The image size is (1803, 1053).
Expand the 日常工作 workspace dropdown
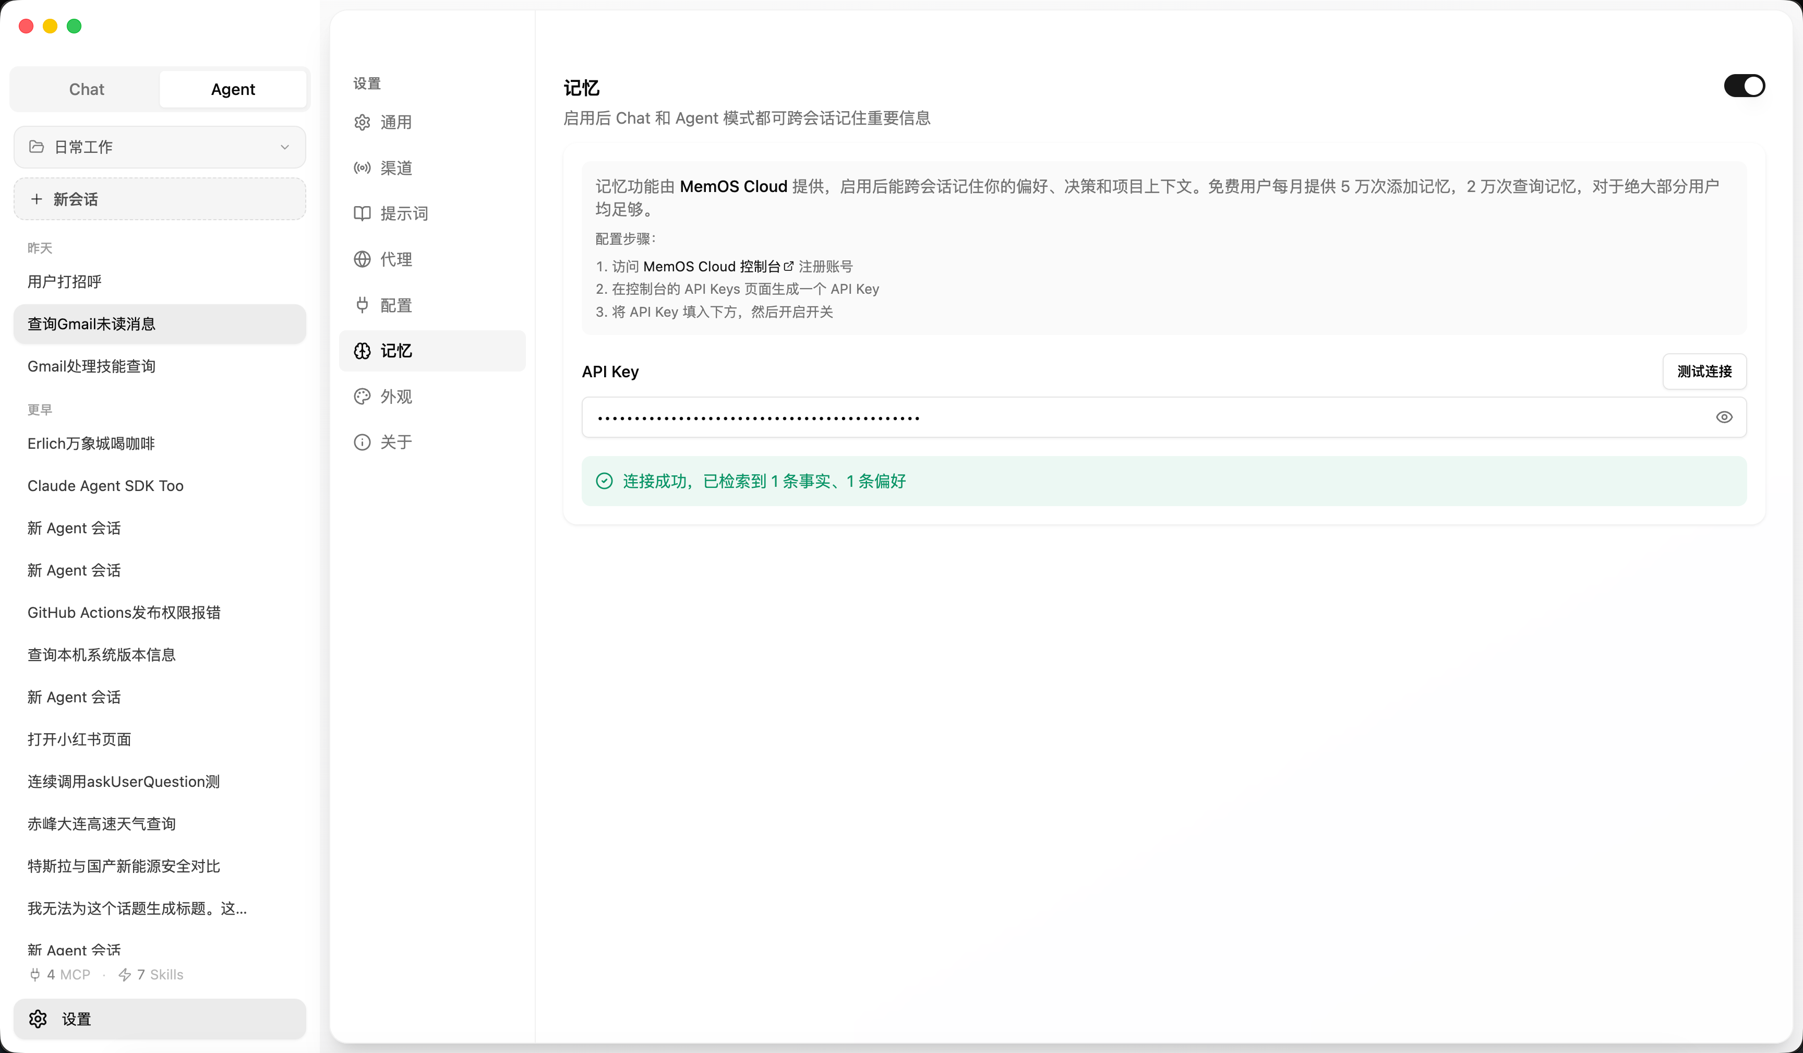click(x=160, y=147)
